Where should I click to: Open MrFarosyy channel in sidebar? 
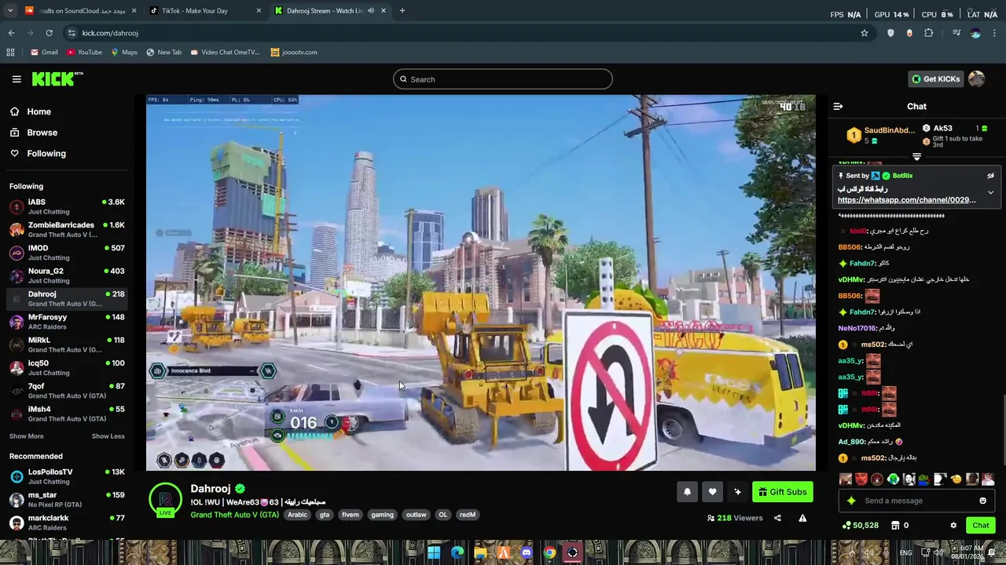pos(67,322)
